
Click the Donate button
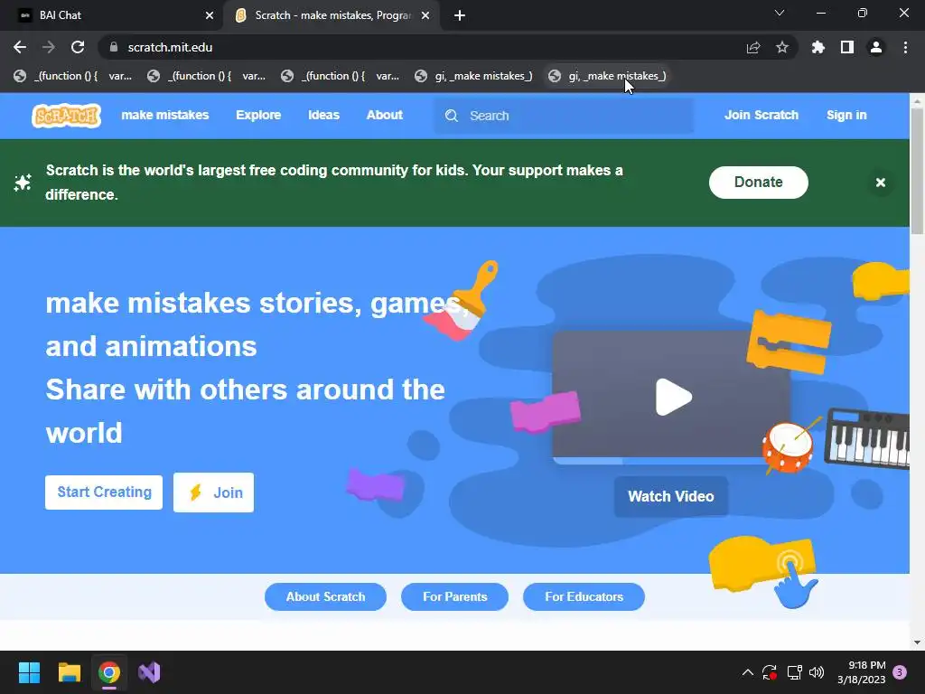758,183
